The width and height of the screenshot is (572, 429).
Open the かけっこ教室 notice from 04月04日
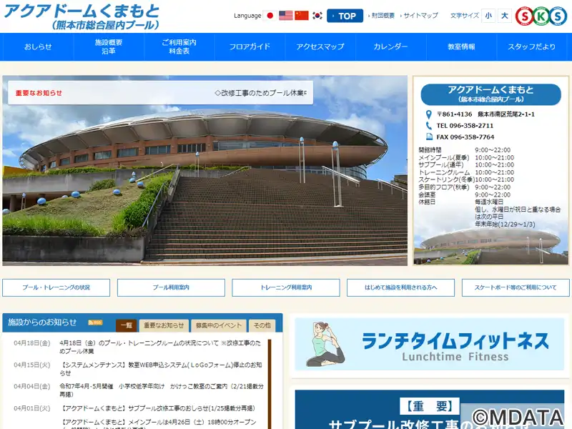pos(162,390)
